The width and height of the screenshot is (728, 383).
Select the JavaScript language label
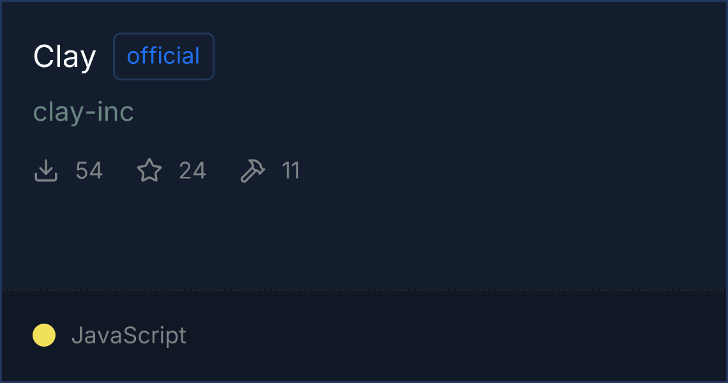coord(129,335)
